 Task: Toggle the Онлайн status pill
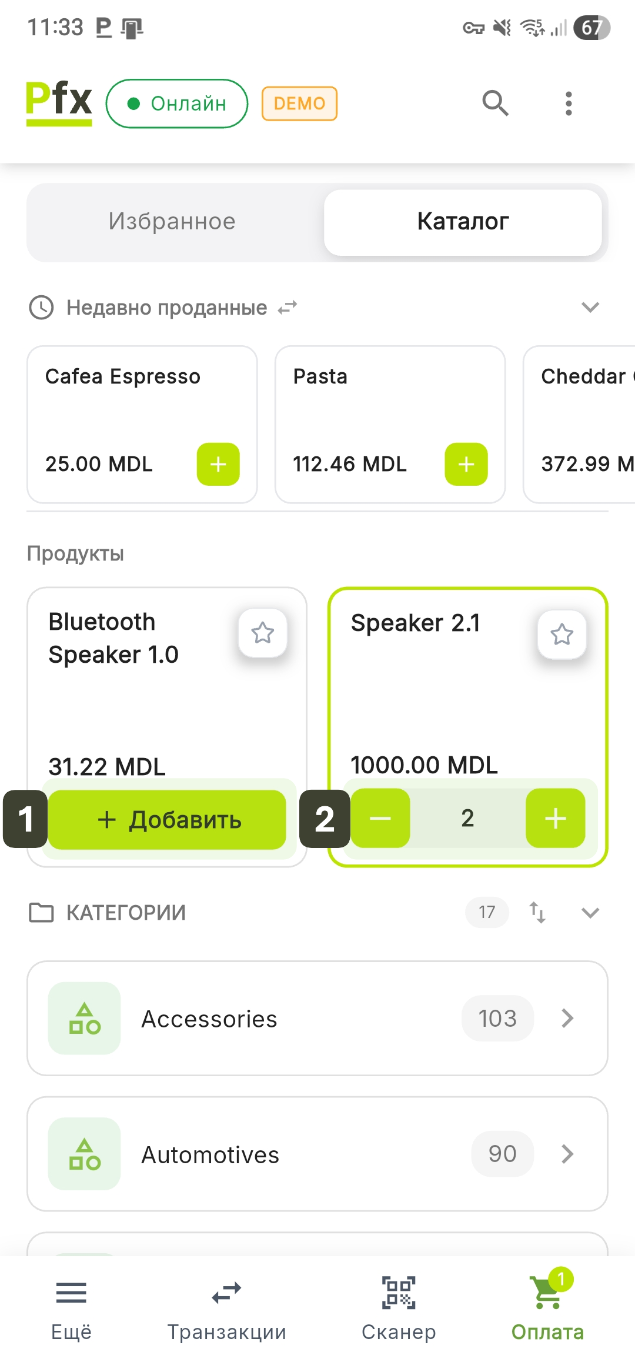[x=177, y=104]
